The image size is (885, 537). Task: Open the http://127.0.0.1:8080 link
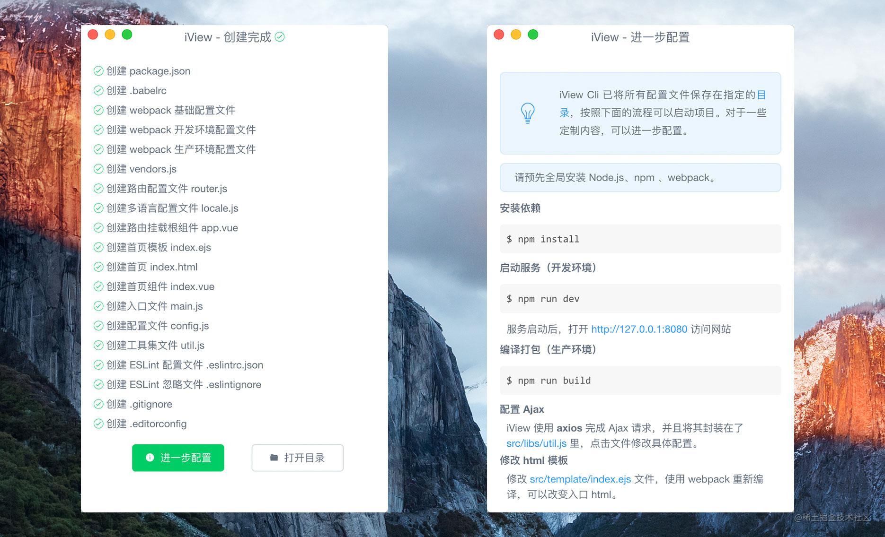(639, 329)
